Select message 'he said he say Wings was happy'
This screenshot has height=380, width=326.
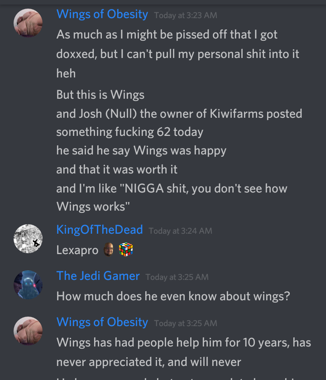(141, 150)
